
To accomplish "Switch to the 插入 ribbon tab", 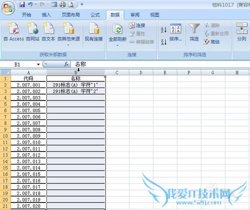I will click(x=46, y=15).
